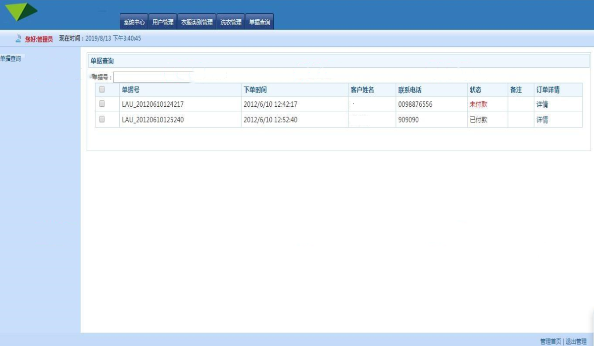594x346 pixels.
Task: Click the 已付款 status
Action: click(478, 120)
